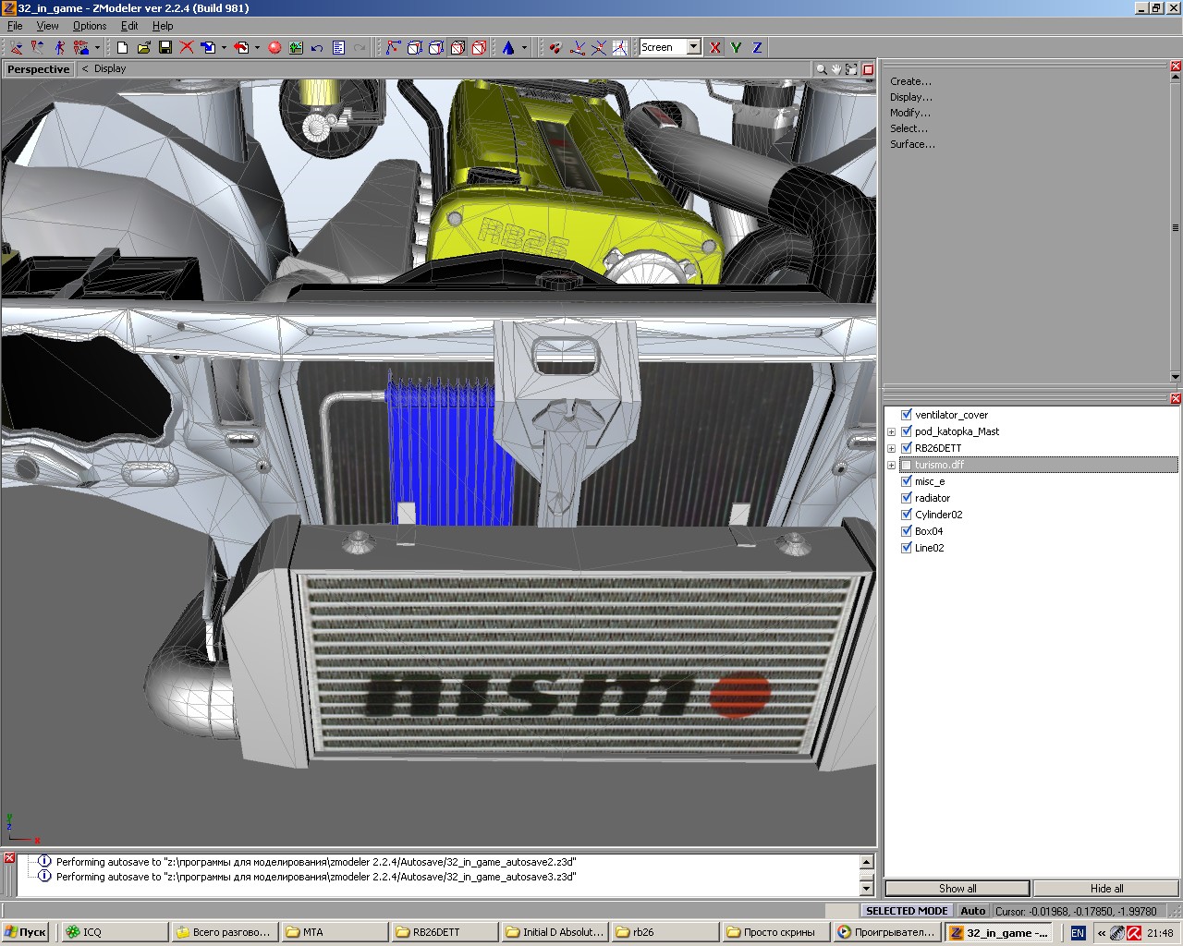
Task: Open the Screen axis dropdown
Action: pyautogui.click(x=694, y=47)
